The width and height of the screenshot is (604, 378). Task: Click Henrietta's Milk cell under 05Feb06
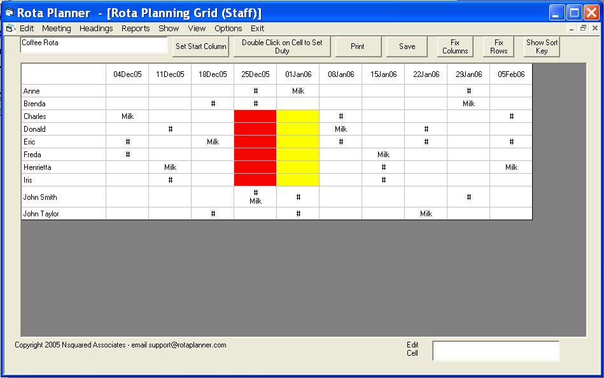[511, 167]
